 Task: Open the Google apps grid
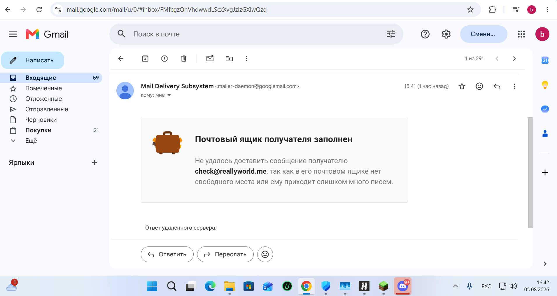click(x=521, y=34)
